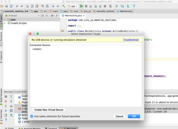
Task: Click the Debug bug icon in toolbar
Action: pyautogui.click(x=86, y=6)
